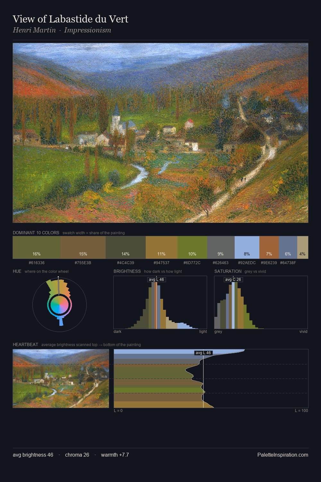The image size is (321, 482).
Task: Click the 'L = 0' heartbeat axis label
Action: point(118,411)
